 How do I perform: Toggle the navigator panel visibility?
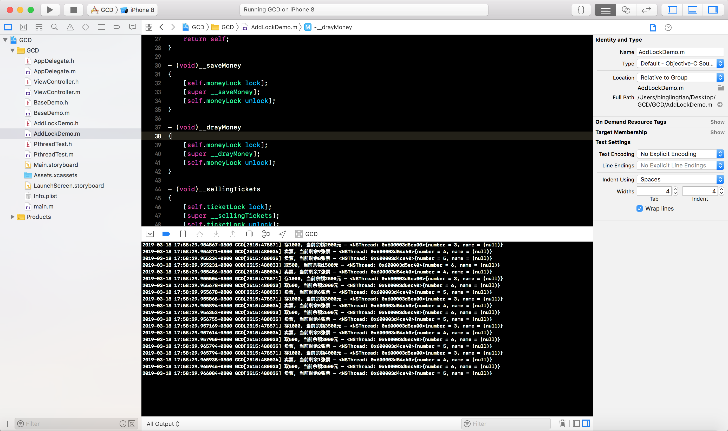(x=672, y=10)
